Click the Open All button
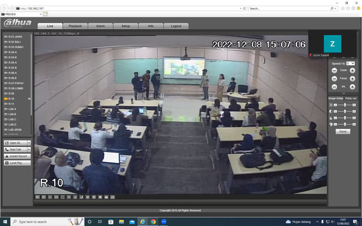The image size is (362, 226). (x=16, y=143)
